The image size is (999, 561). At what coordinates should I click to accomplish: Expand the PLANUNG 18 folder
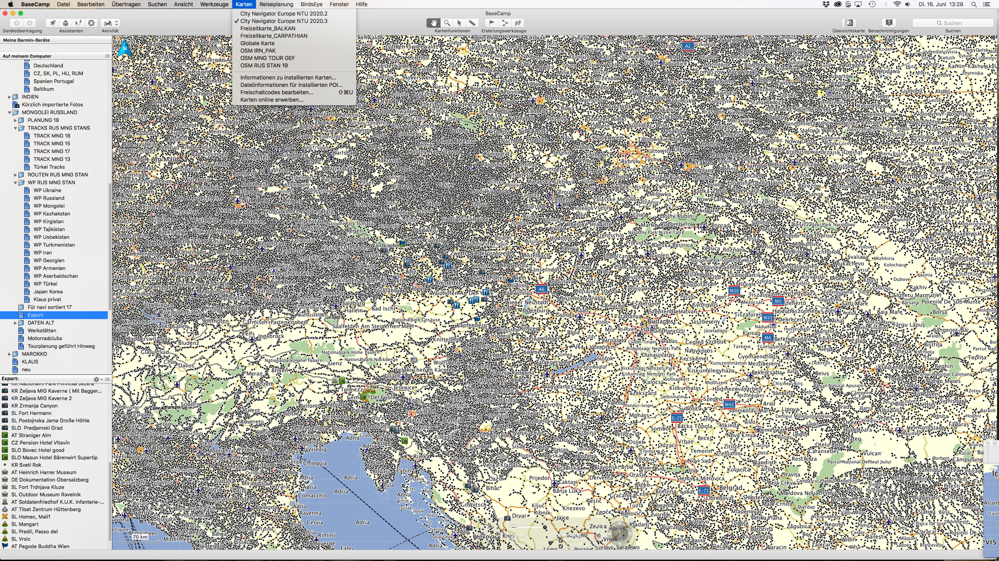coord(16,120)
